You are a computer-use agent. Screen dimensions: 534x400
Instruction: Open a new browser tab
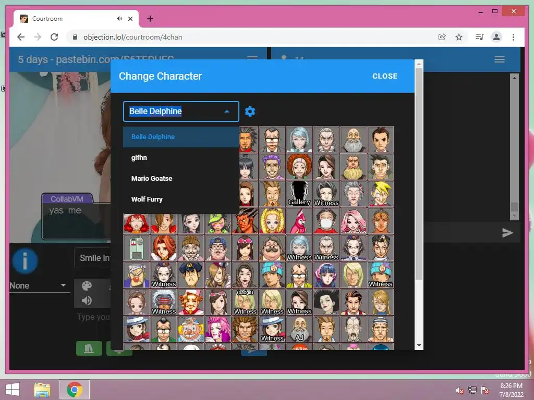point(150,19)
